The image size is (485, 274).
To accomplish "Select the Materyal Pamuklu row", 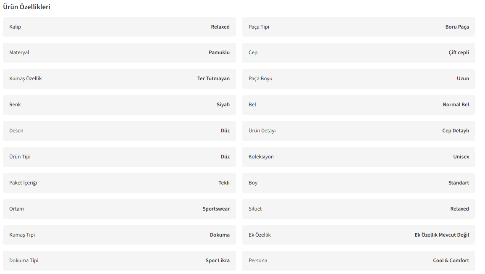I will pyautogui.click(x=119, y=53).
